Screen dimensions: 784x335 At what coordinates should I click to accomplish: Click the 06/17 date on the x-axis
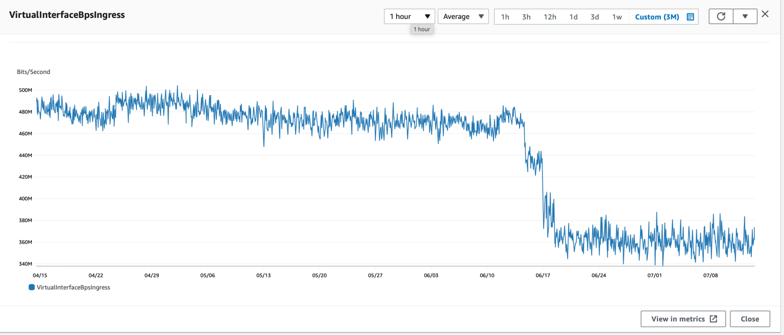543,275
